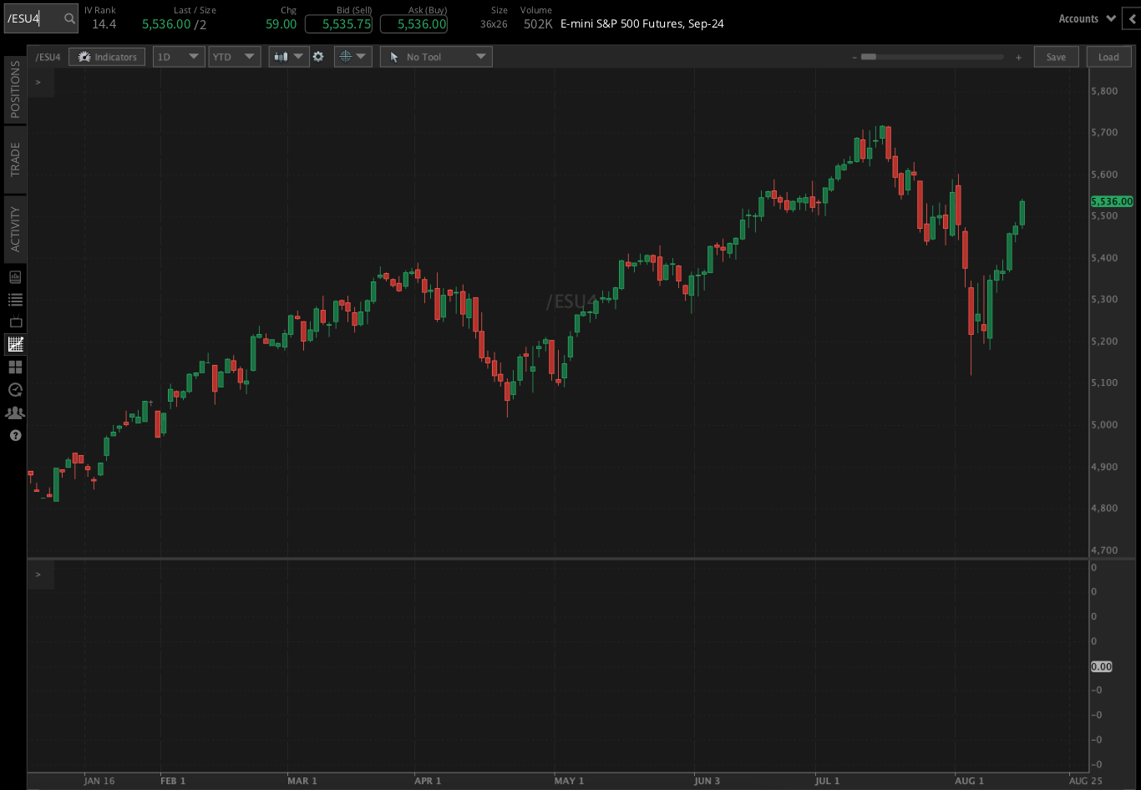Screen dimensions: 1141x790
Task: Open the Accounts dropdown
Action: [1086, 18]
